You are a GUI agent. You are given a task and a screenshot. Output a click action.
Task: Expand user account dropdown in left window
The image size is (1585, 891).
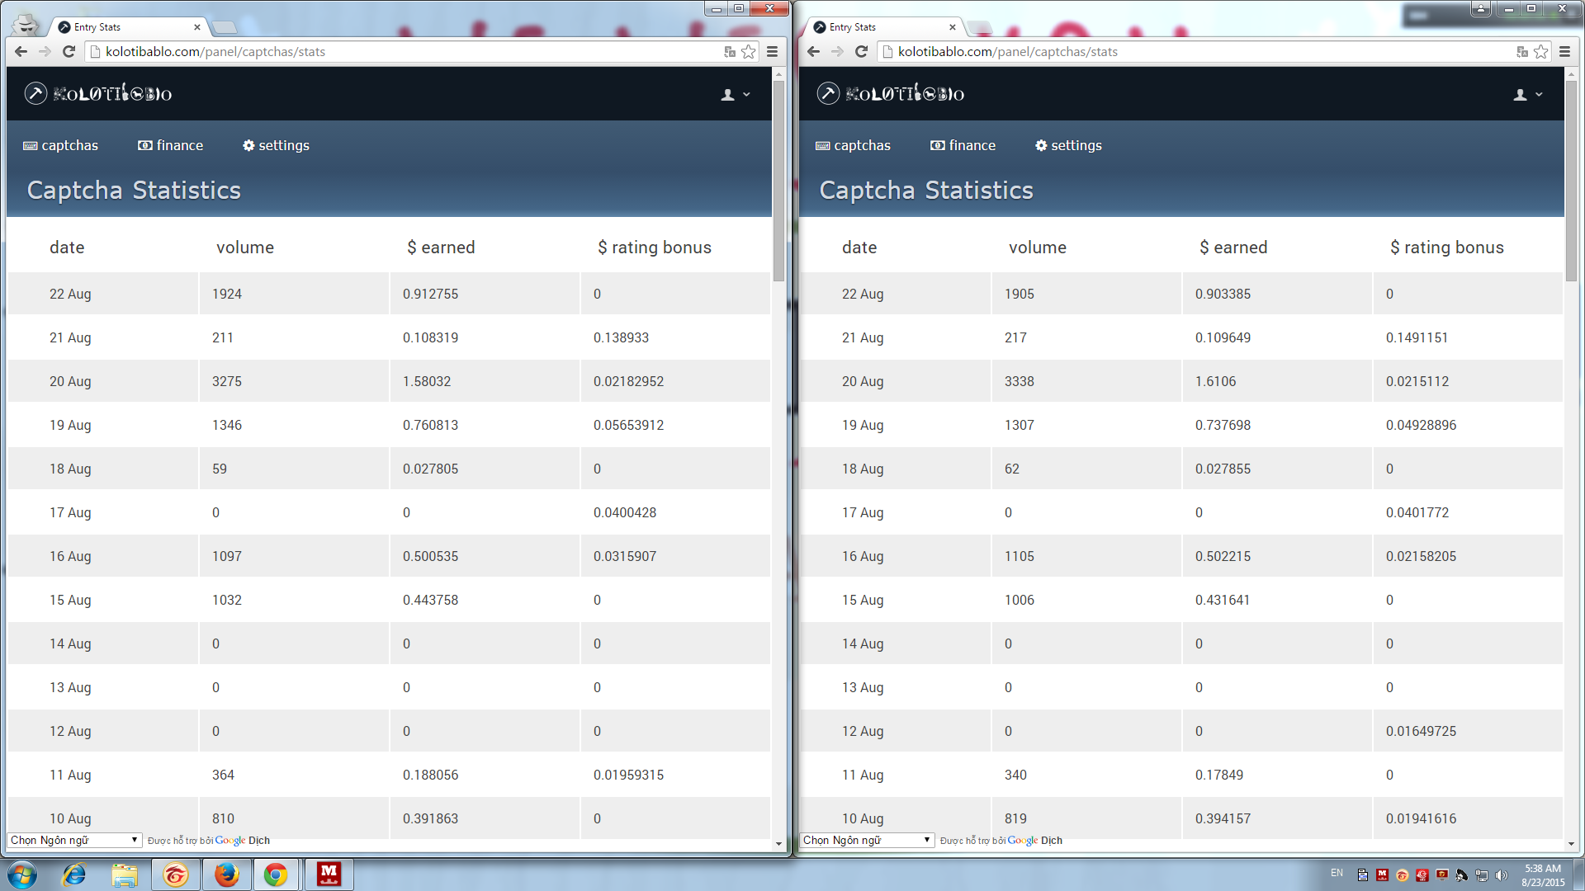click(x=735, y=94)
